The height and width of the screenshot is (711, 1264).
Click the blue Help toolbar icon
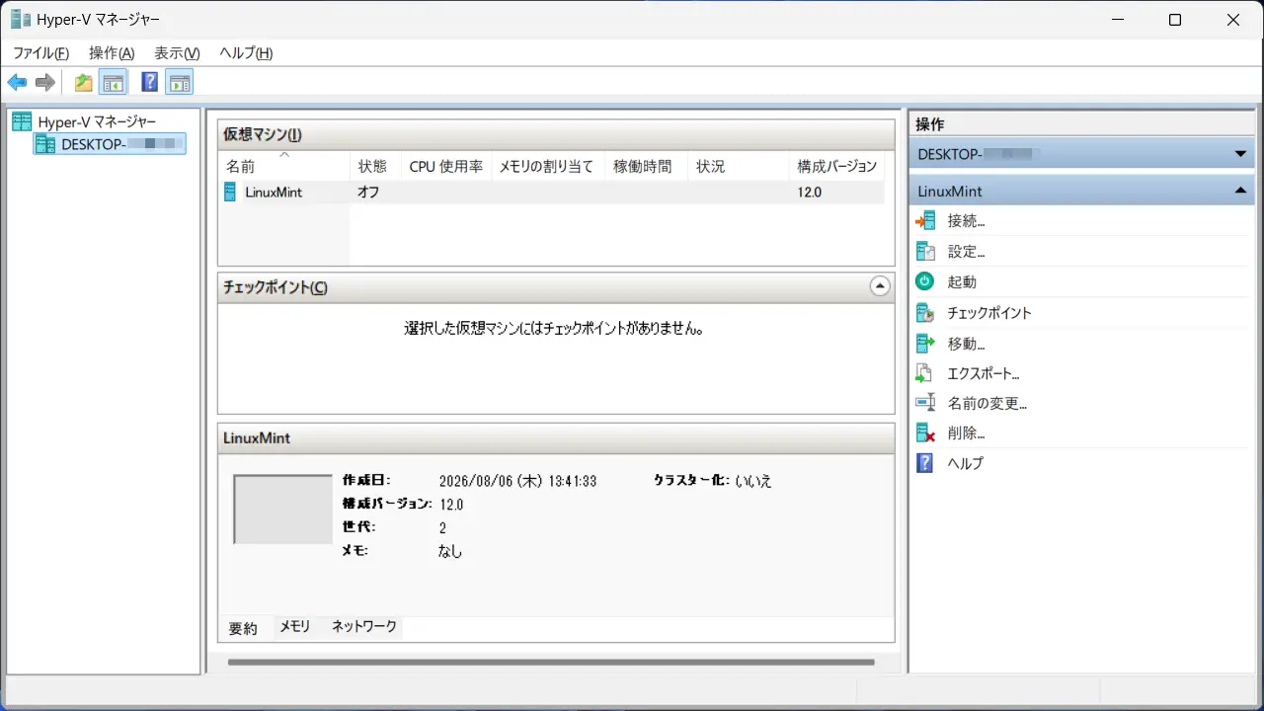(x=149, y=82)
